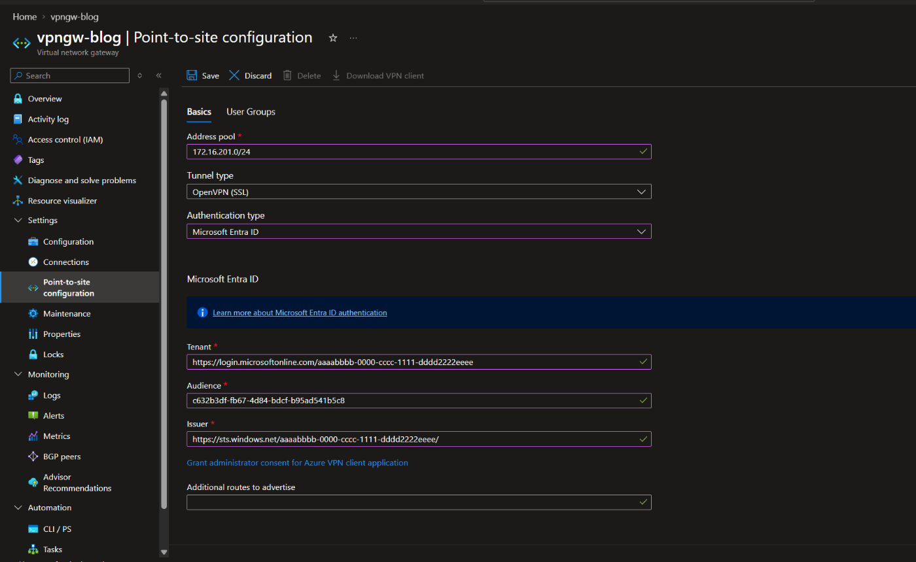Collapse the Settings section

18,220
